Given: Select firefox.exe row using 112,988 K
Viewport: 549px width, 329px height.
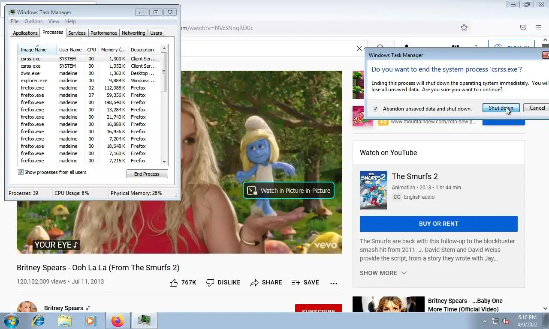Looking at the screenshot, I should [89, 88].
